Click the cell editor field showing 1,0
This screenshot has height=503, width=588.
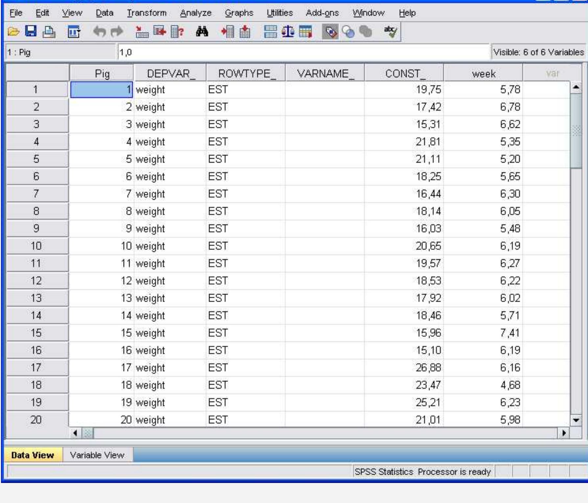303,52
